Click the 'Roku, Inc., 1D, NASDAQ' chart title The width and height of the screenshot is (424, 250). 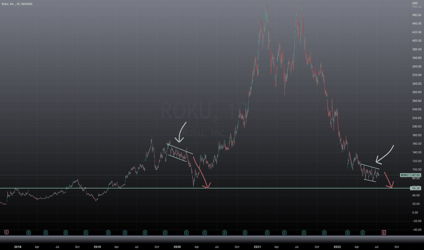coord(17,4)
